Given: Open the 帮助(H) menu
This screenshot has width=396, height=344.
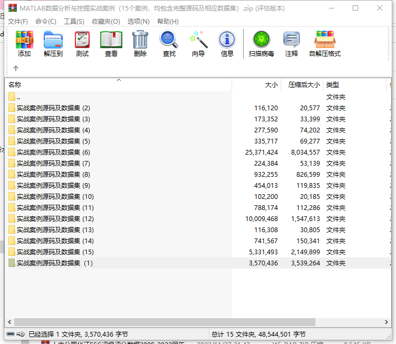Looking at the screenshot, I should tap(168, 22).
